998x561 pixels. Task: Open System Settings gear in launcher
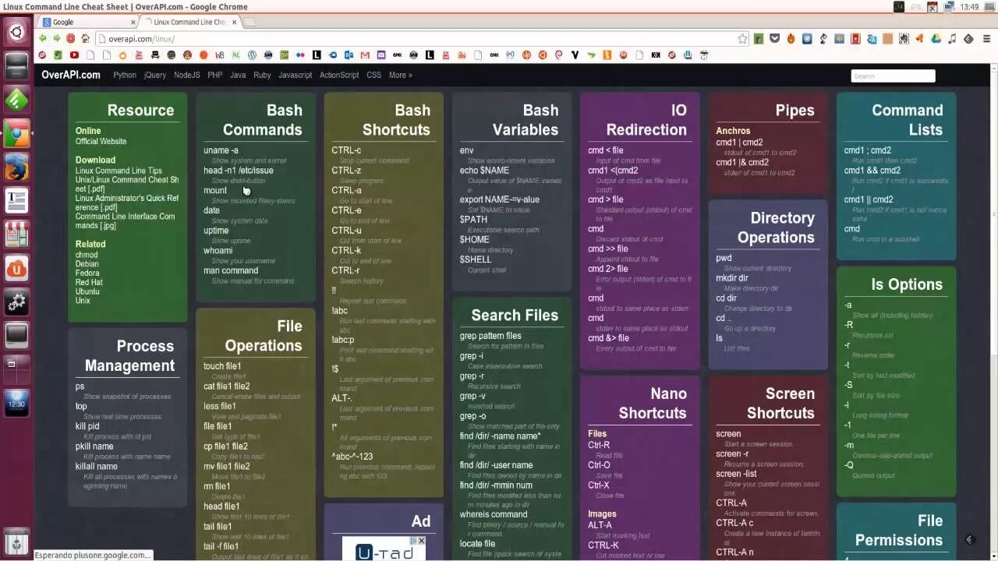pos(16,302)
